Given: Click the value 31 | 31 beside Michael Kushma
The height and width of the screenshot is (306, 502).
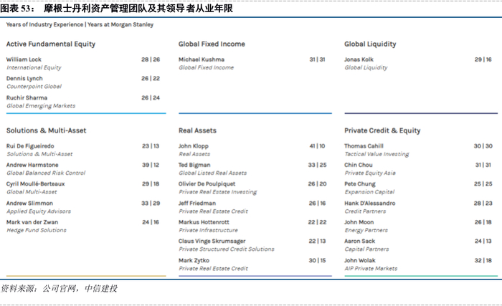Looking at the screenshot, I should [x=317, y=59].
